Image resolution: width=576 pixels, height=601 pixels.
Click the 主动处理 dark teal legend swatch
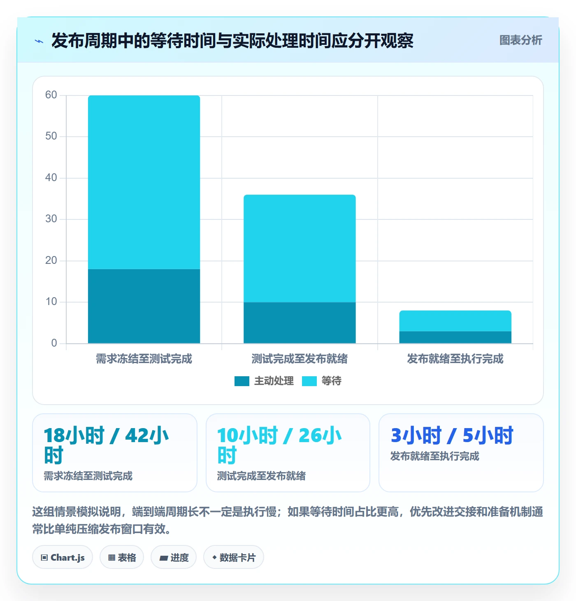pos(242,381)
